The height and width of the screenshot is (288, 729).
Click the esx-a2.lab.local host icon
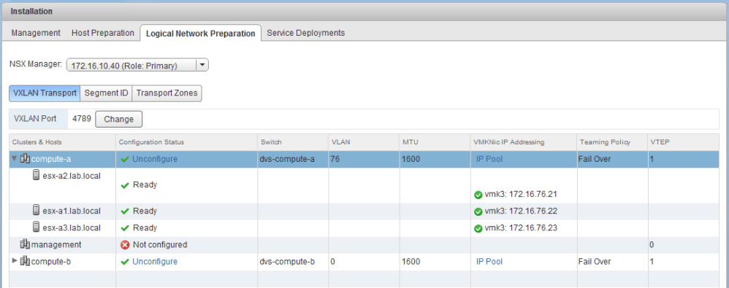coord(37,175)
